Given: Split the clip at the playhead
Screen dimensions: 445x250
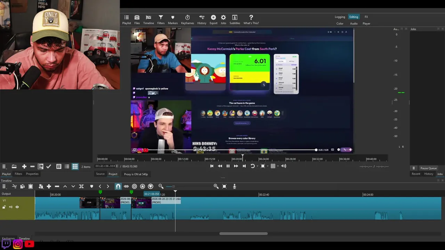Looking at the screenshot, I should tap(81, 186).
